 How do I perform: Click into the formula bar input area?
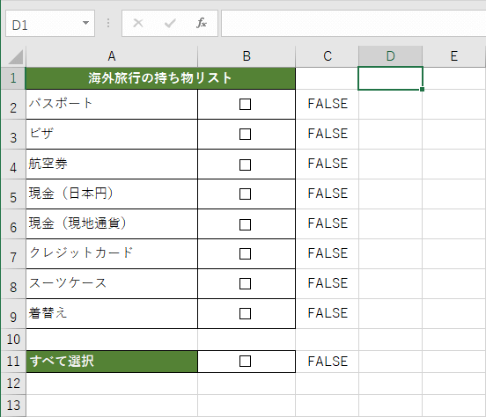click(353, 24)
